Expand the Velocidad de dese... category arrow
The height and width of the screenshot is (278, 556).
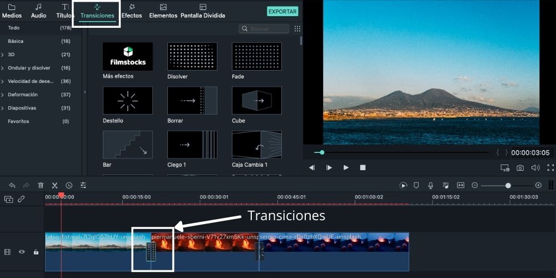click(x=2, y=81)
